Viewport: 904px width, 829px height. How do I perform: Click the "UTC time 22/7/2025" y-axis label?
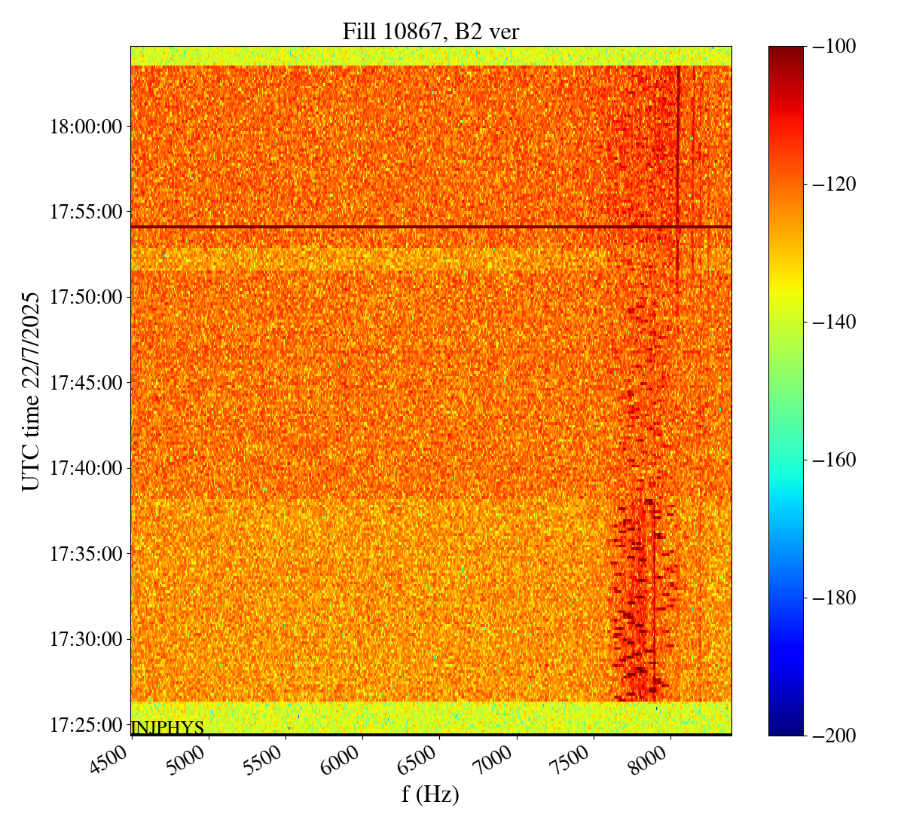31,390
